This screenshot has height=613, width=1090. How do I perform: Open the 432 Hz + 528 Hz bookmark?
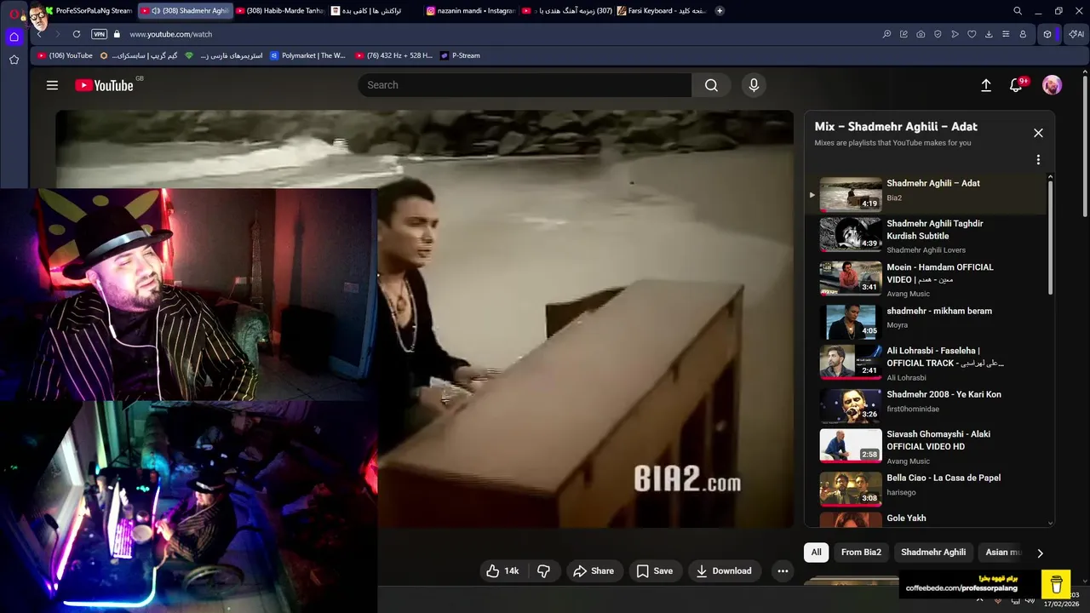[393, 55]
